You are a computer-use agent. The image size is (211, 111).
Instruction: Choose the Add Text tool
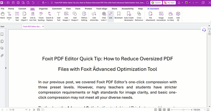[59, 16]
